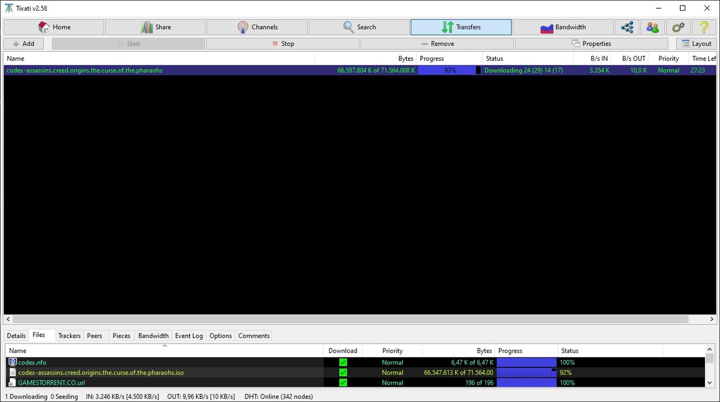Open the Home section

54,27
